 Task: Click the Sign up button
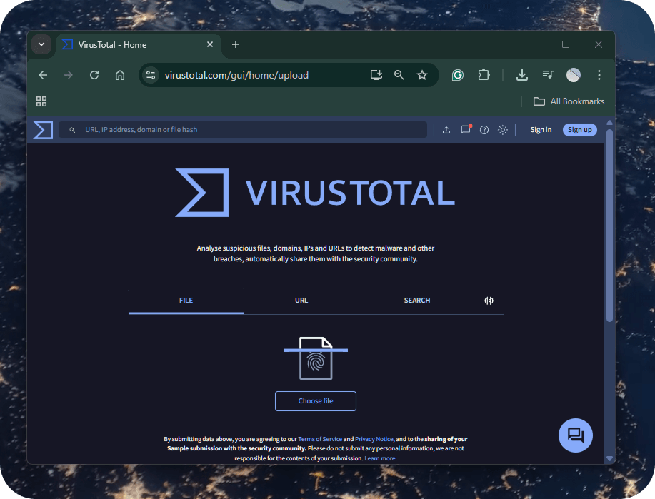pyautogui.click(x=579, y=130)
